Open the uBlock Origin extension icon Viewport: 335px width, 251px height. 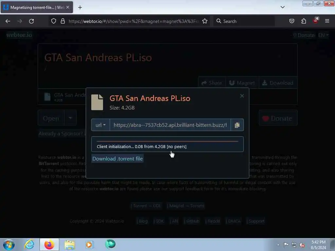tap(316, 21)
